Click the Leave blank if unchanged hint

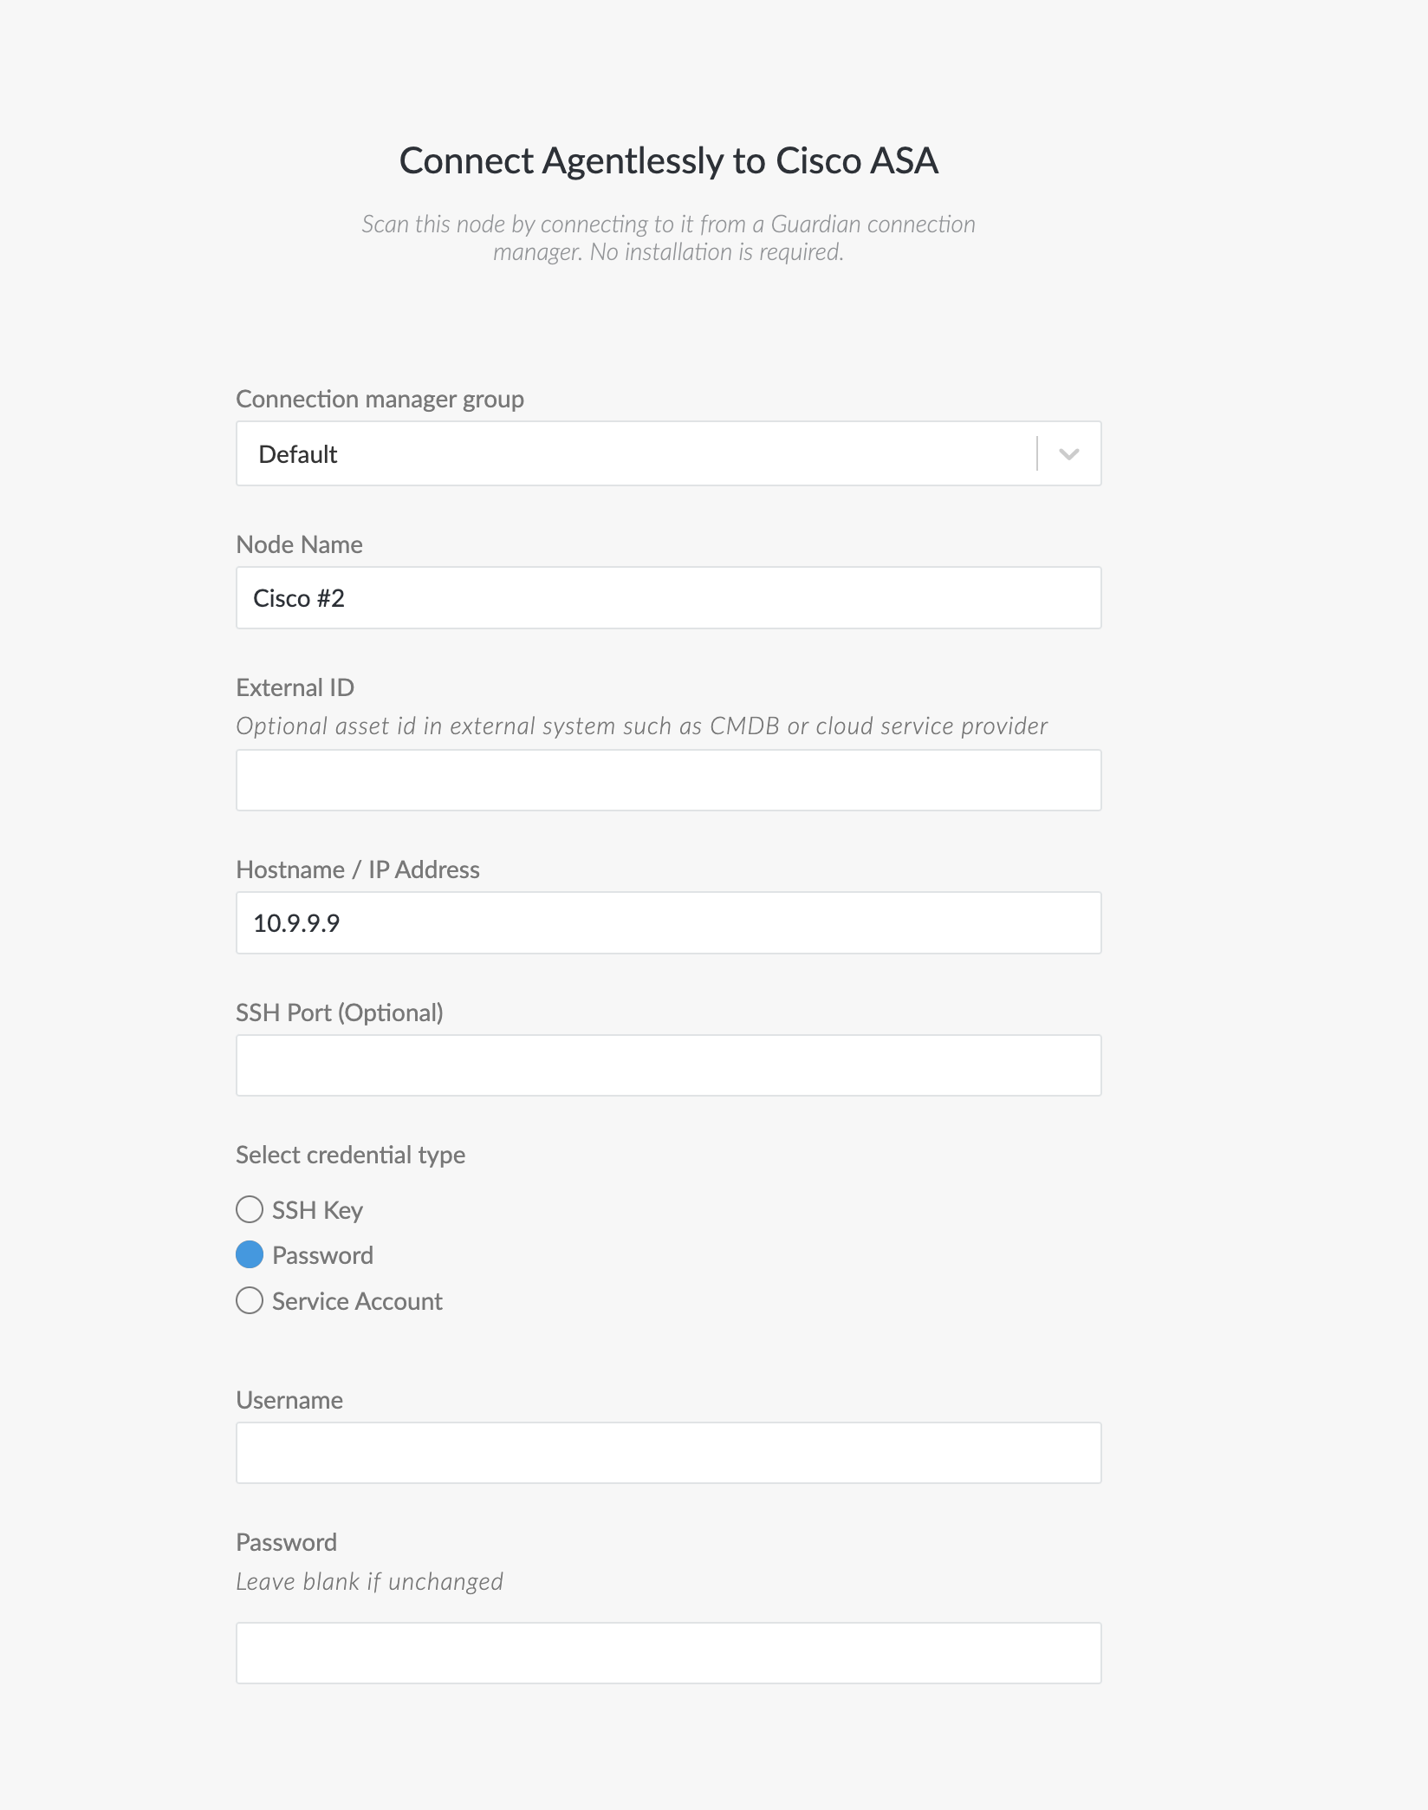[x=369, y=1582]
